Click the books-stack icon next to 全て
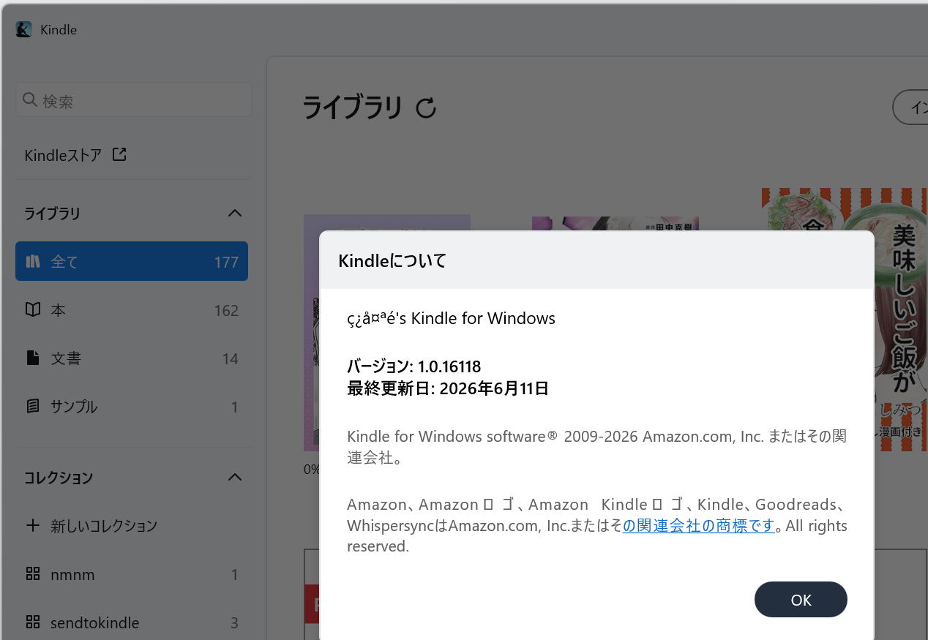The width and height of the screenshot is (928, 640). click(x=33, y=261)
